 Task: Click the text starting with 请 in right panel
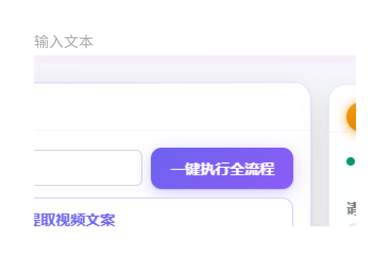click(351, 208)
